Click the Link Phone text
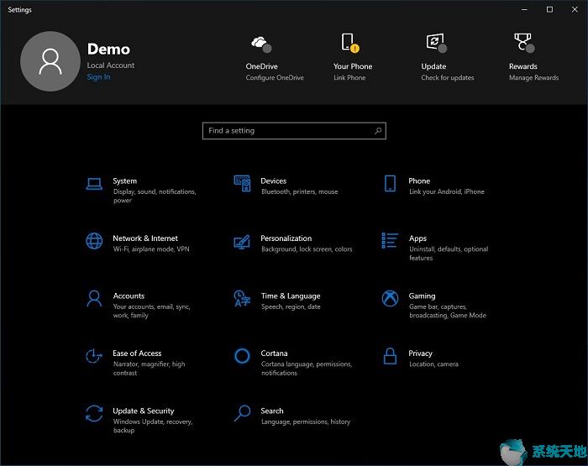This screenshot has width=588, height=466. pyautogui.click(x=349, y=77)
